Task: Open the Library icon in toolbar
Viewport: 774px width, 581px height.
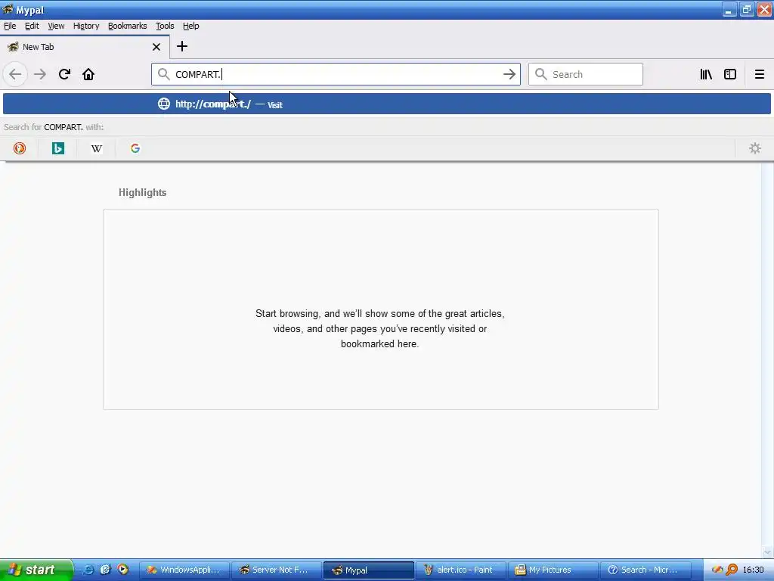Action: (706, 74)
